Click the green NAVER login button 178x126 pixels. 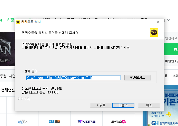[x=171, y=49]
